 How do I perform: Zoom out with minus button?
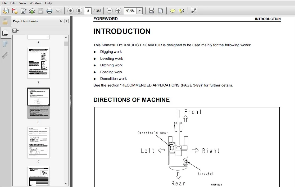[x=110, y=11]
